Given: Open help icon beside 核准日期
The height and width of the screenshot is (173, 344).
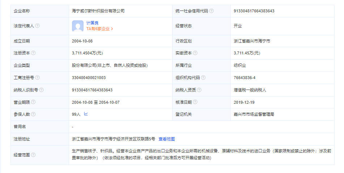Looking at the screenshot, I should pos(195,102).
